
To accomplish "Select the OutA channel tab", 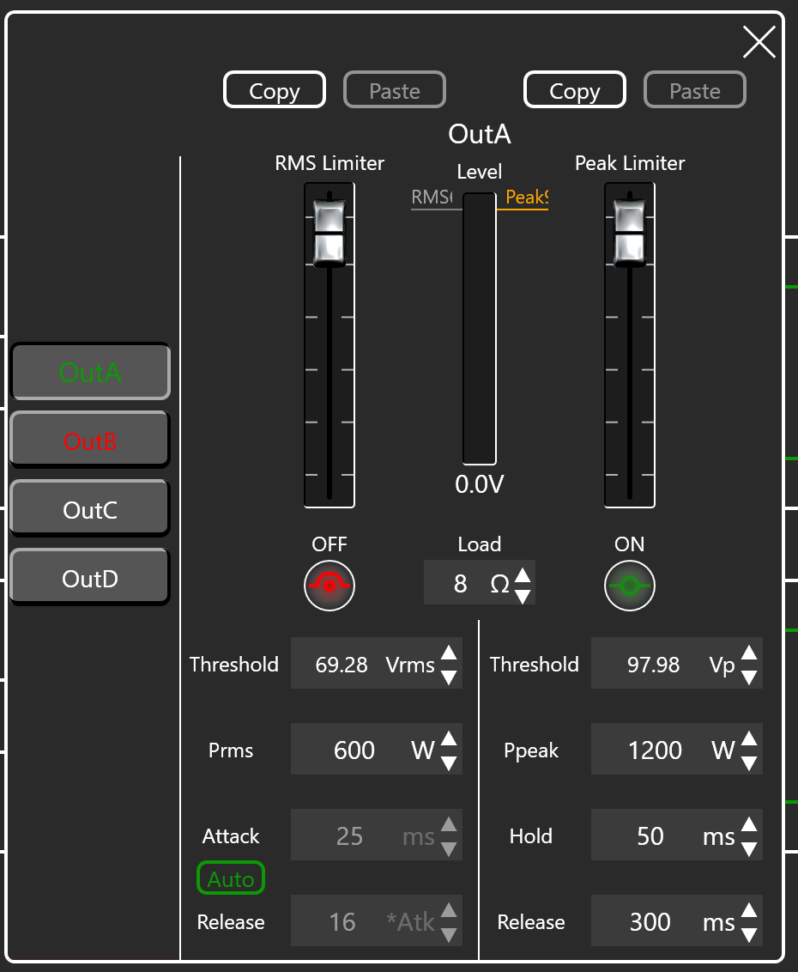I will point(90,373).
